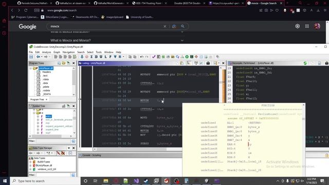Viewport: 329px width, 185px height.
Task: Open back navigation history dropdown arrow
Action: click(x=42, y=57)
